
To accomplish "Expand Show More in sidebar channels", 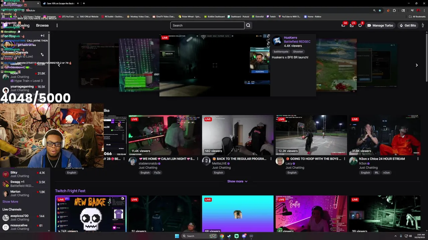I will coord(10,202).
